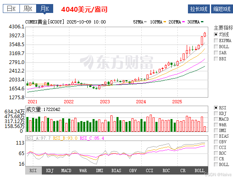Screen dimensions: 233x179
Task: Click the 4040美元/盎司 price text
Action: 84,9
